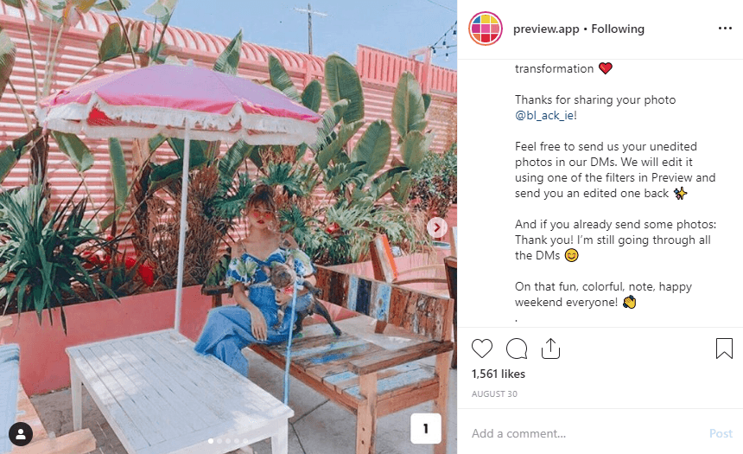Show tagged people using the person icon
The width and height of the screenshot is (743, 454).
tap(21, 433)
